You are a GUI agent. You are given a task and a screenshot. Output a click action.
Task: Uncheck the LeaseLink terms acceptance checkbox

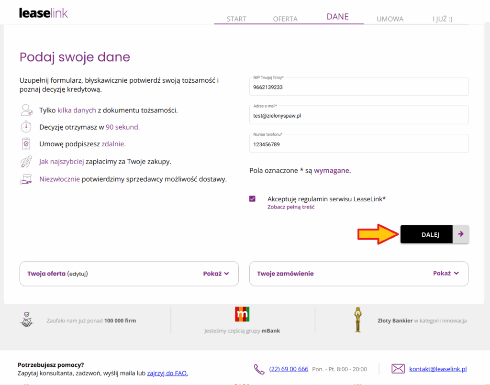point(253,199)
